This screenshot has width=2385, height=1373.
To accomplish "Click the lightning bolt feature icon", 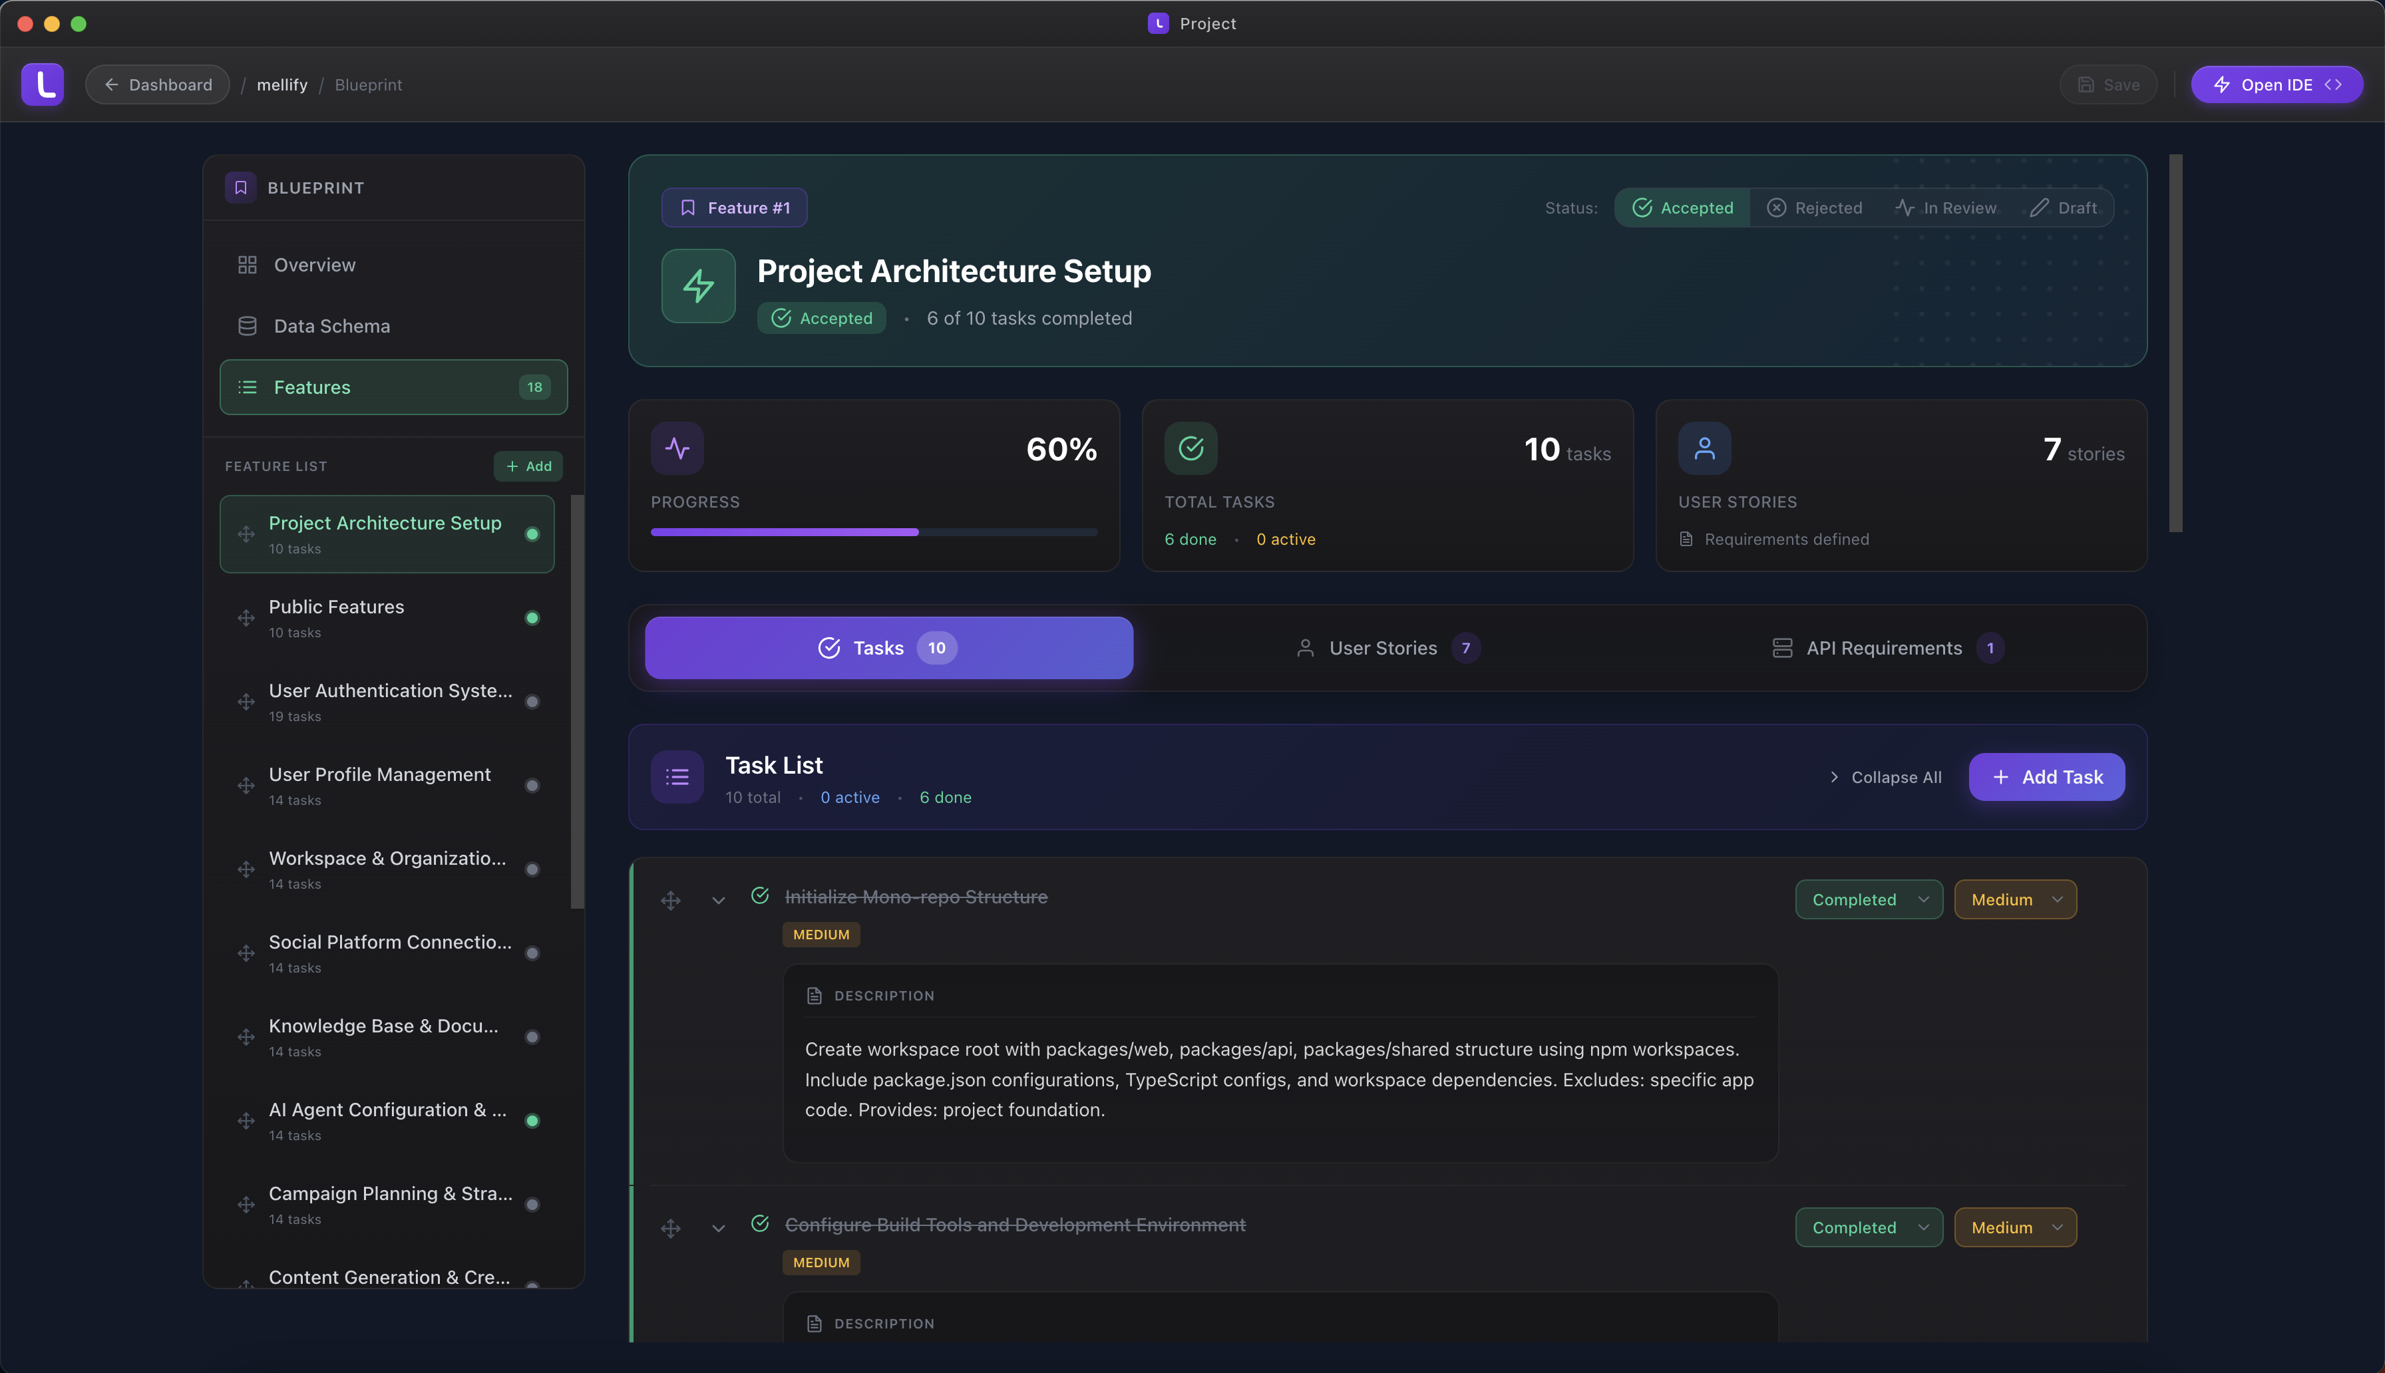I will (698, 286).
